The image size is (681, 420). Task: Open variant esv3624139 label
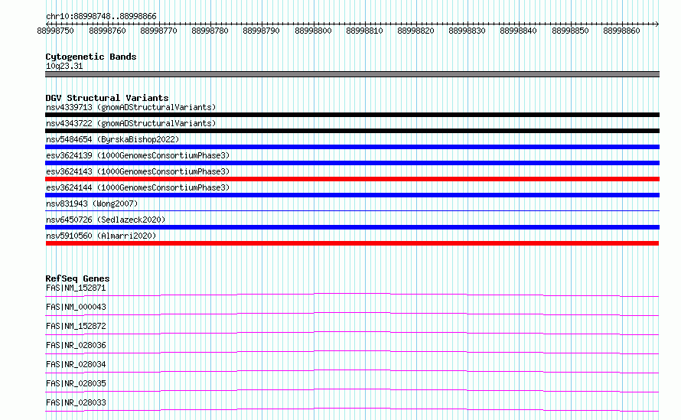point(138,155)
